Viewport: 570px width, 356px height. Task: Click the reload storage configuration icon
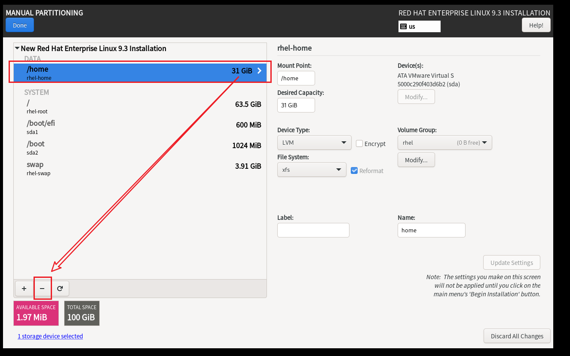click(x=60, y=289)
